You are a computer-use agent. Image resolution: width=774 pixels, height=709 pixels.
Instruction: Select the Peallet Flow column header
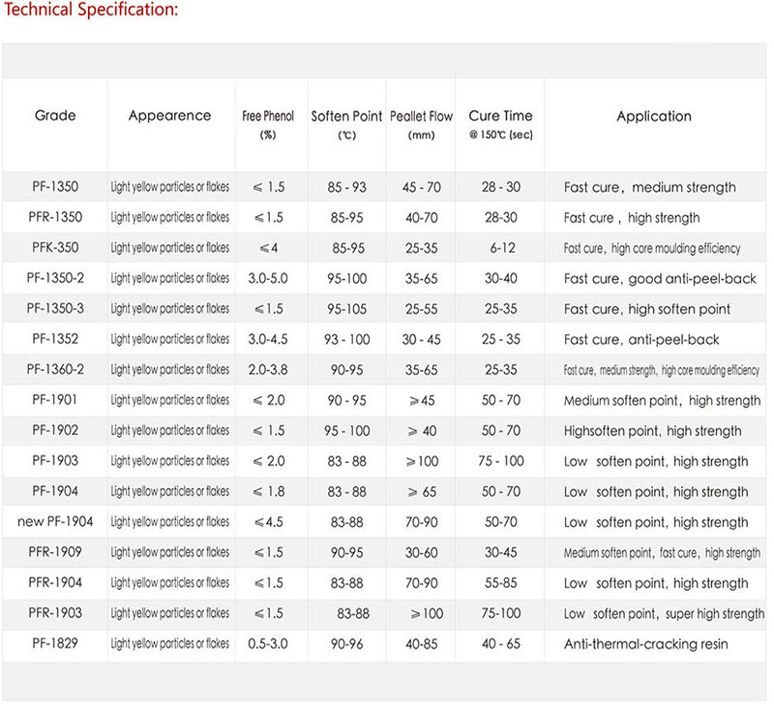tap(422, 125)
